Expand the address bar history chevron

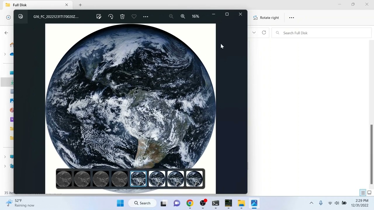coord(254,33)
